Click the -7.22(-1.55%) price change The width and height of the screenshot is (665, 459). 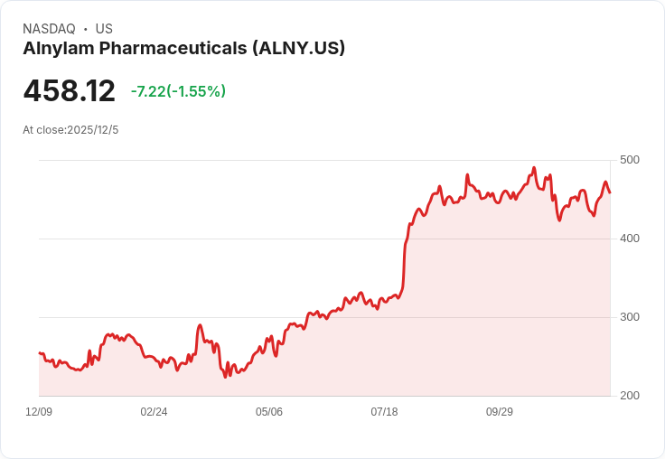click(178, 91)
